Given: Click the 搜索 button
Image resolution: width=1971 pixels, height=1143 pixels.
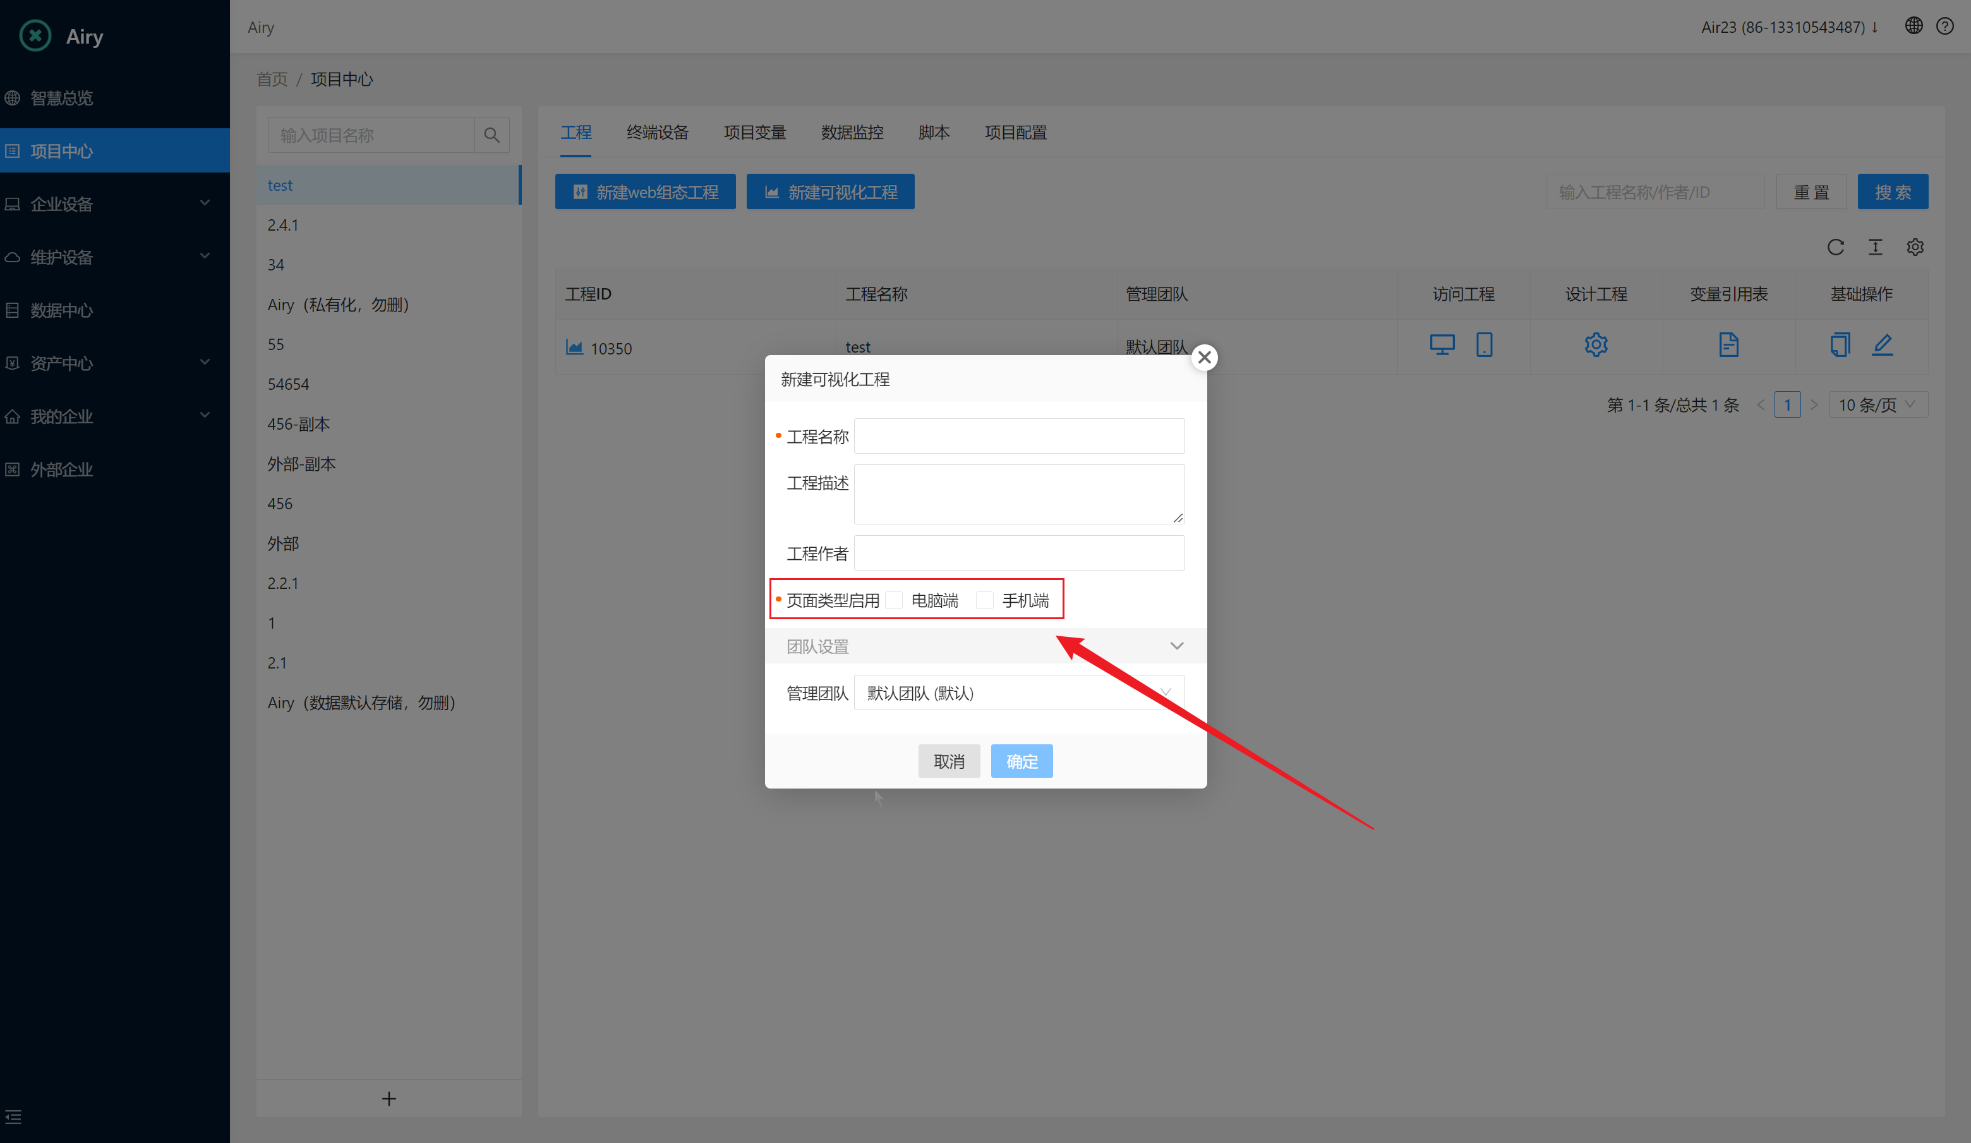Looking at the screenshot, I should coord(1892,191).
